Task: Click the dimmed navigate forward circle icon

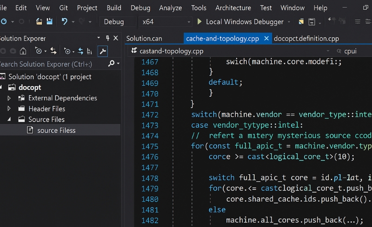Action: tap(21, 22)
